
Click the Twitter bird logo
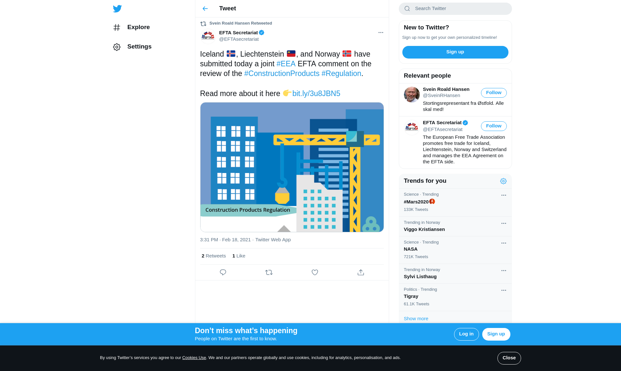117,9
